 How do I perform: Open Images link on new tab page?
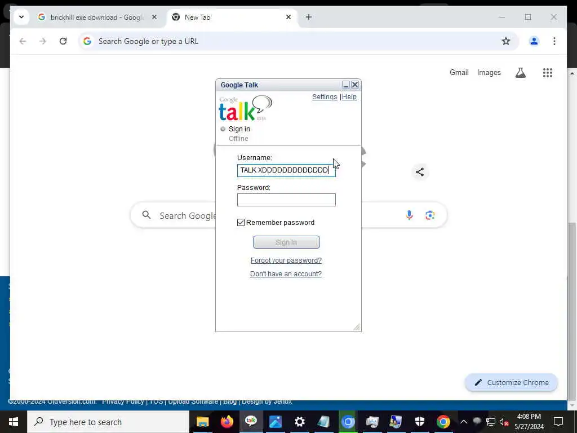(489, 73)
